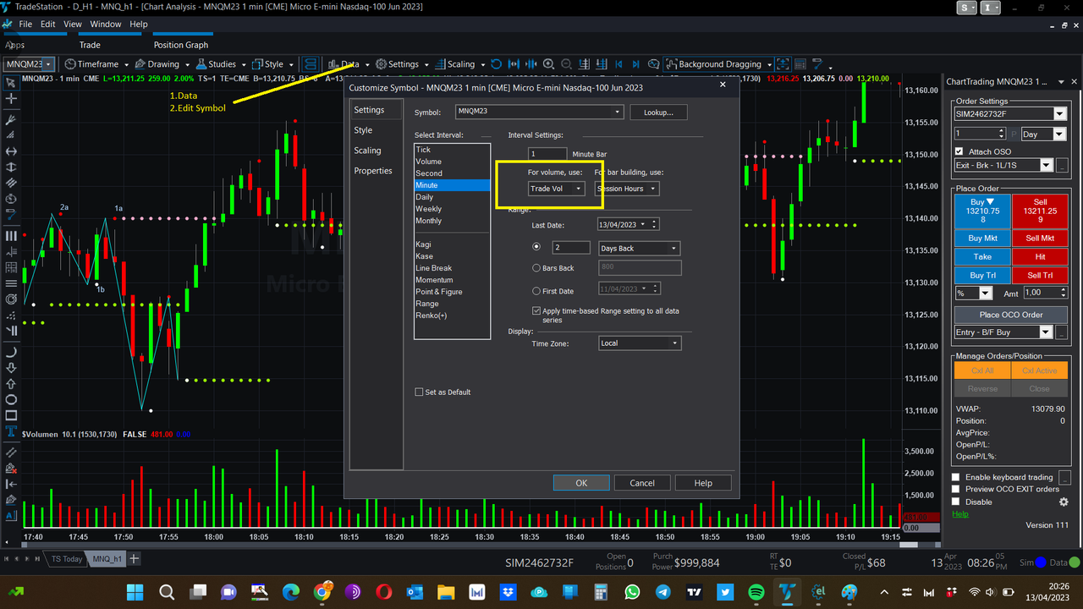Viewport: 1083px width, 609px height.
Task: Click the Place OCO Order button
Action: 1011,315
